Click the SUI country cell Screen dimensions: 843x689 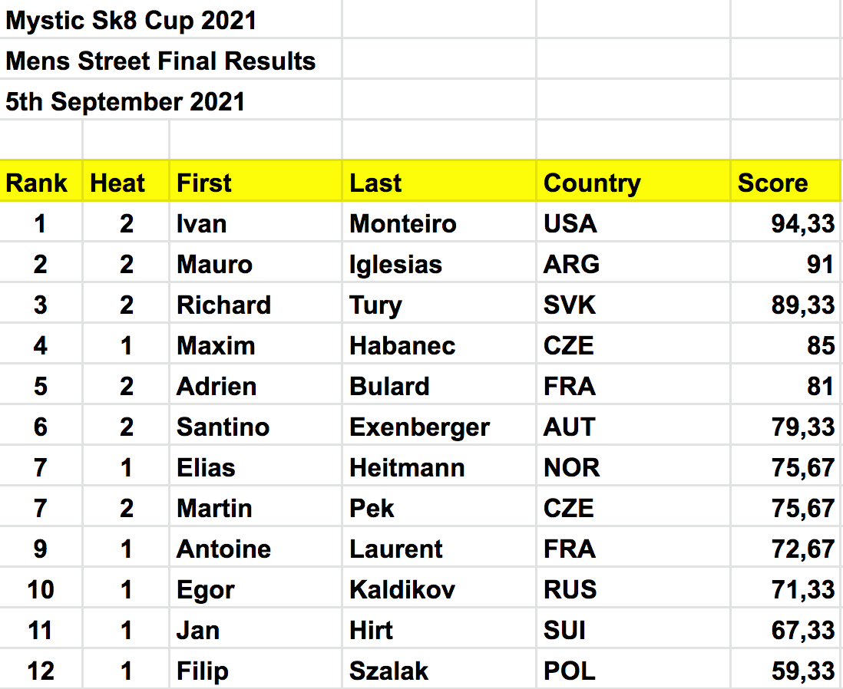564,631
